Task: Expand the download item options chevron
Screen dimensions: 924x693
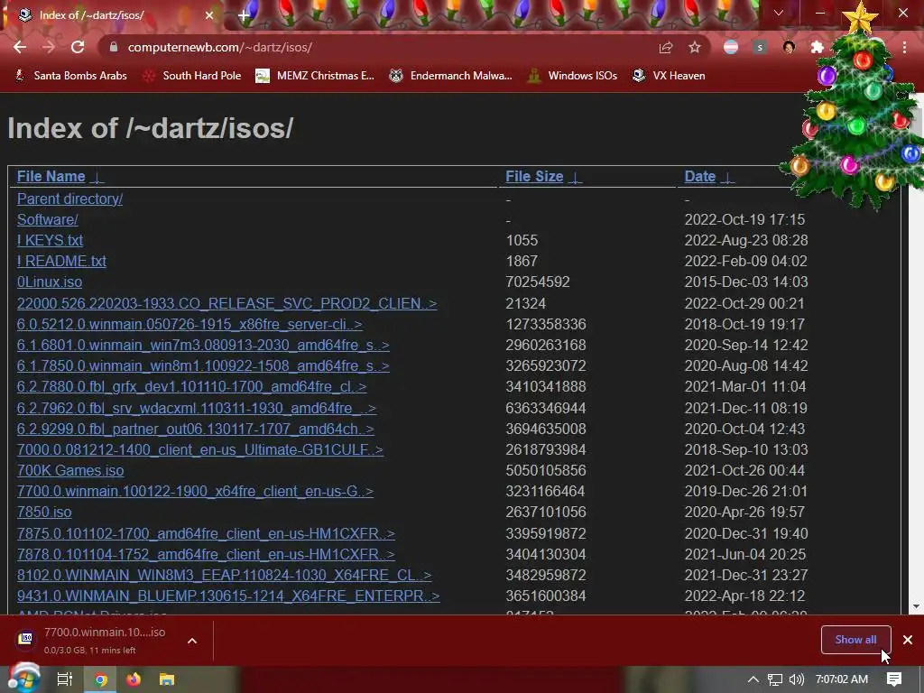Action: pos(192,641)
